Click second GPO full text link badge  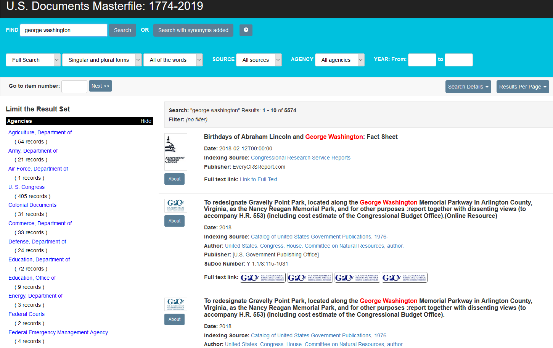tap(310, 277)
